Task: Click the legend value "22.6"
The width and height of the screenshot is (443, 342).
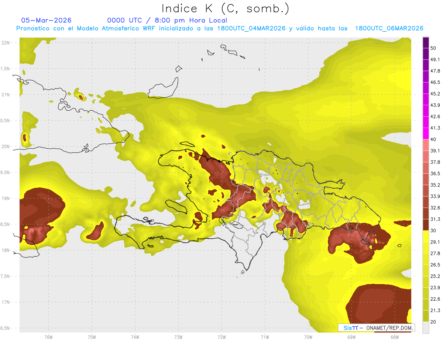Action: (x=435, y=299)
